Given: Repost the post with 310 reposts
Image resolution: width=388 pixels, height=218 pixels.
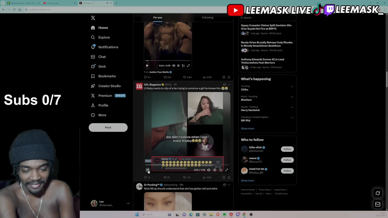Looking at the screenshot, I should tap(167, 77).
